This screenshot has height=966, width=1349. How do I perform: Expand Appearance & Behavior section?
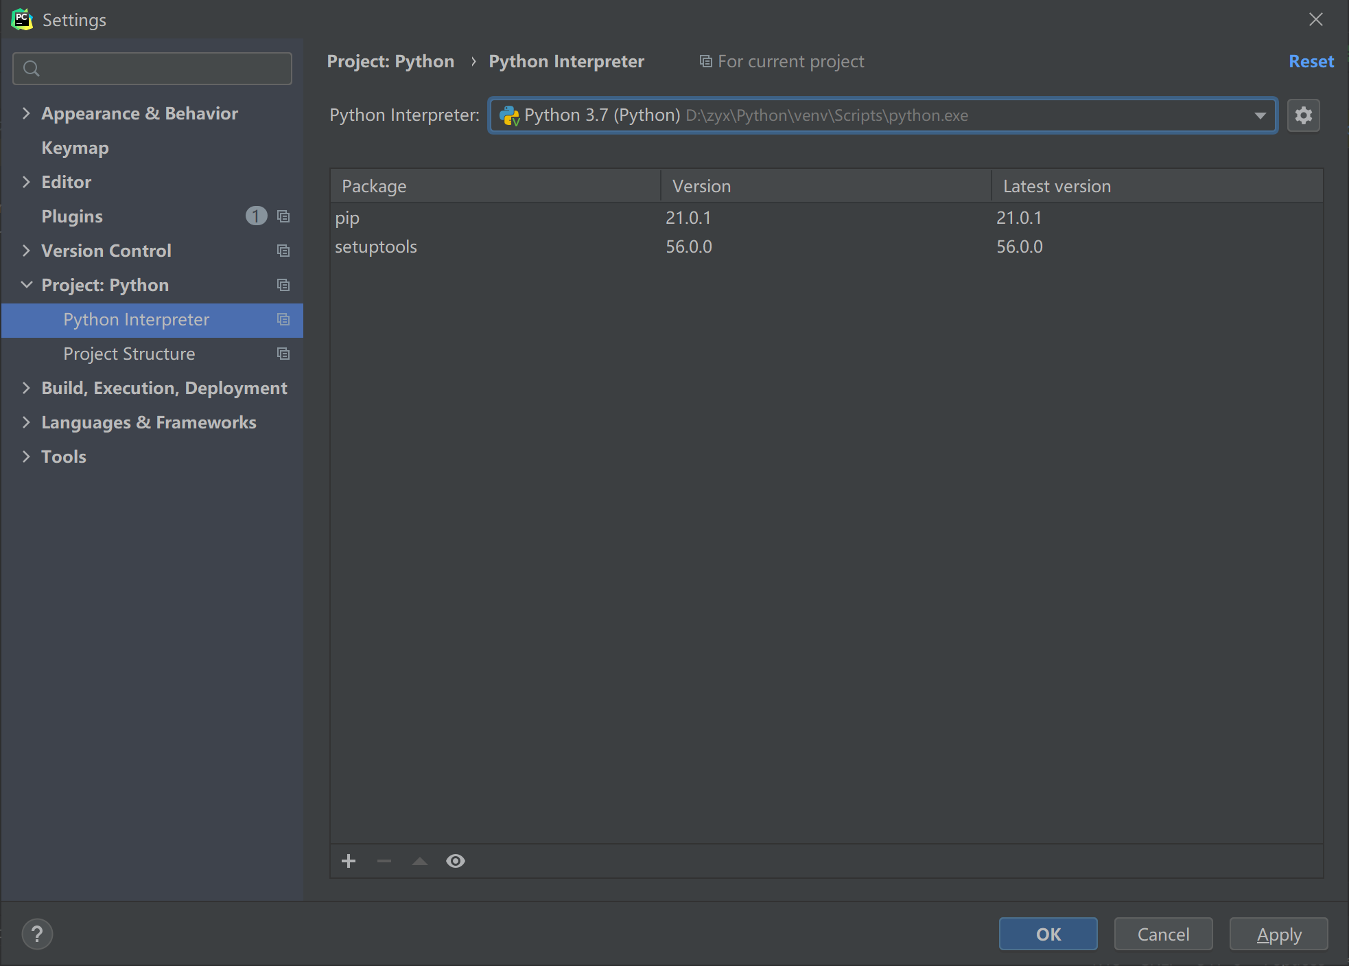click(26, 113)
